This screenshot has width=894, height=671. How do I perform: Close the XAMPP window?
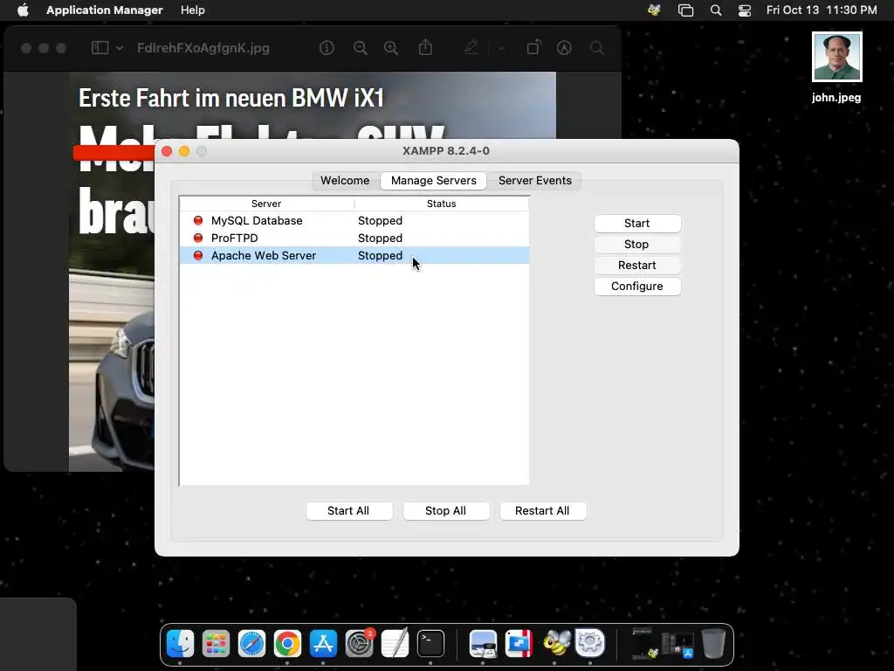pyautogui.click(x=167, y=151)
